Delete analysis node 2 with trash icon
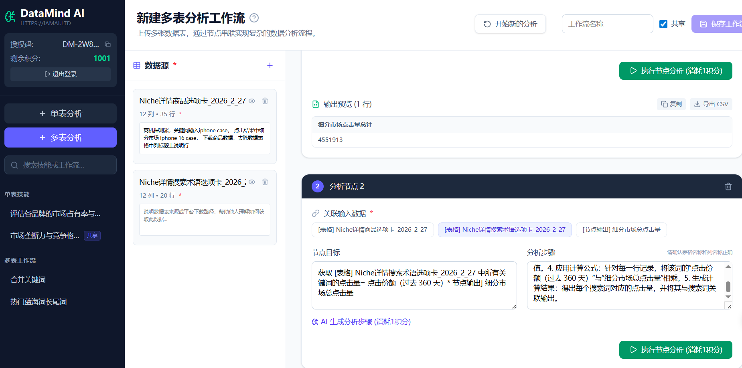 pos(728,186)
